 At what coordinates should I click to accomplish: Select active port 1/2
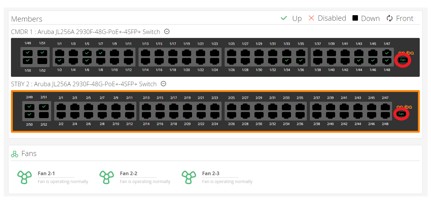tap(59, 61)
